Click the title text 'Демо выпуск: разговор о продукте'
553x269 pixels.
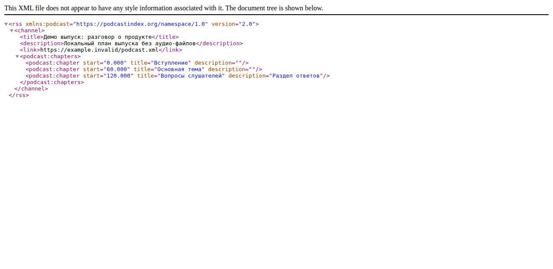point(98,37)
